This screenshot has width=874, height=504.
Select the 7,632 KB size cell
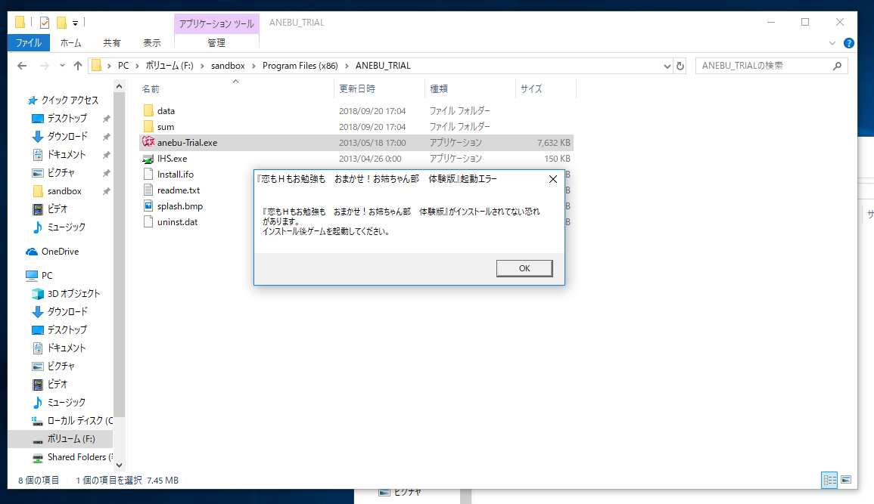tap(553, 143)
